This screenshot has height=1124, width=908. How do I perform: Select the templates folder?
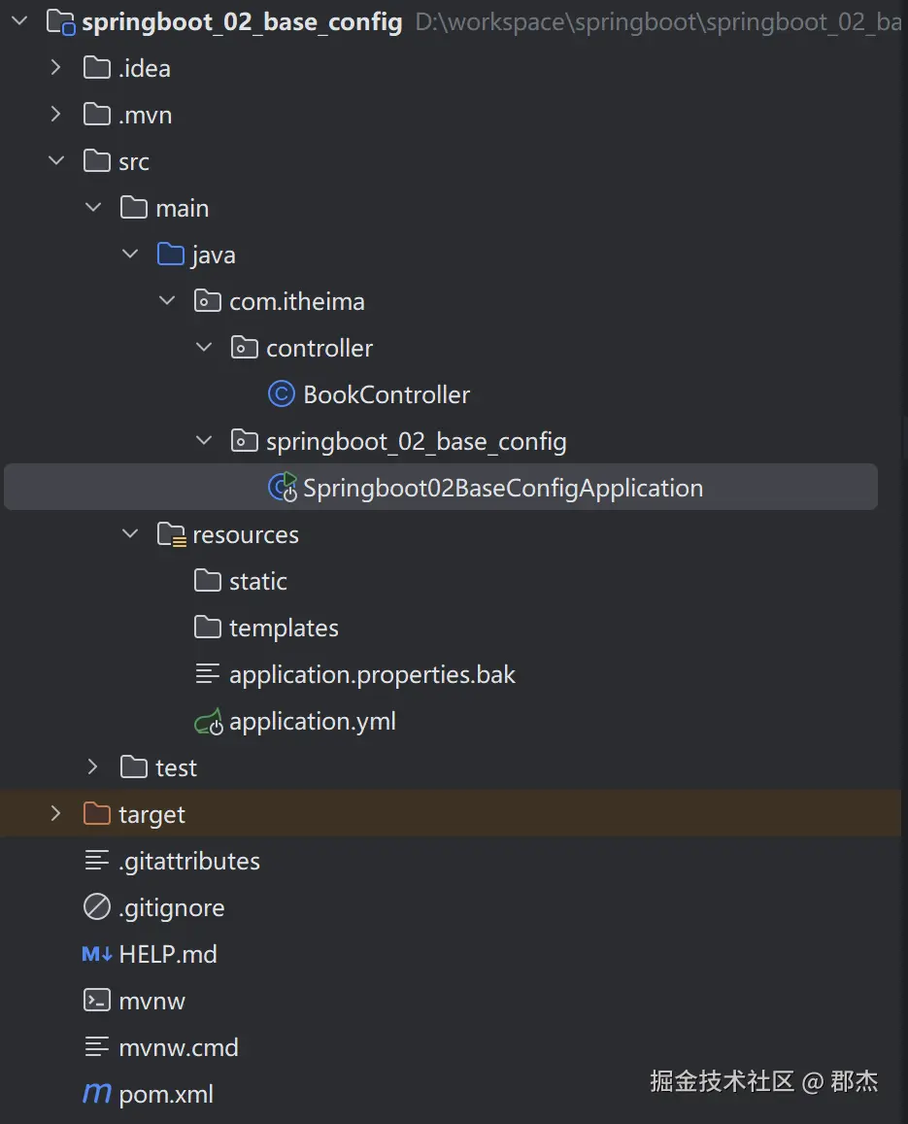pos(284,628)
